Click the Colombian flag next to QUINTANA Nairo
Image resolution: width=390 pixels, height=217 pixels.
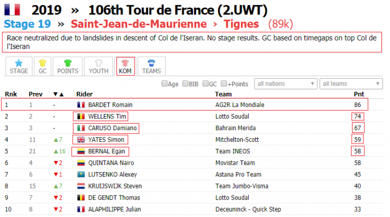tap(81, 163)
